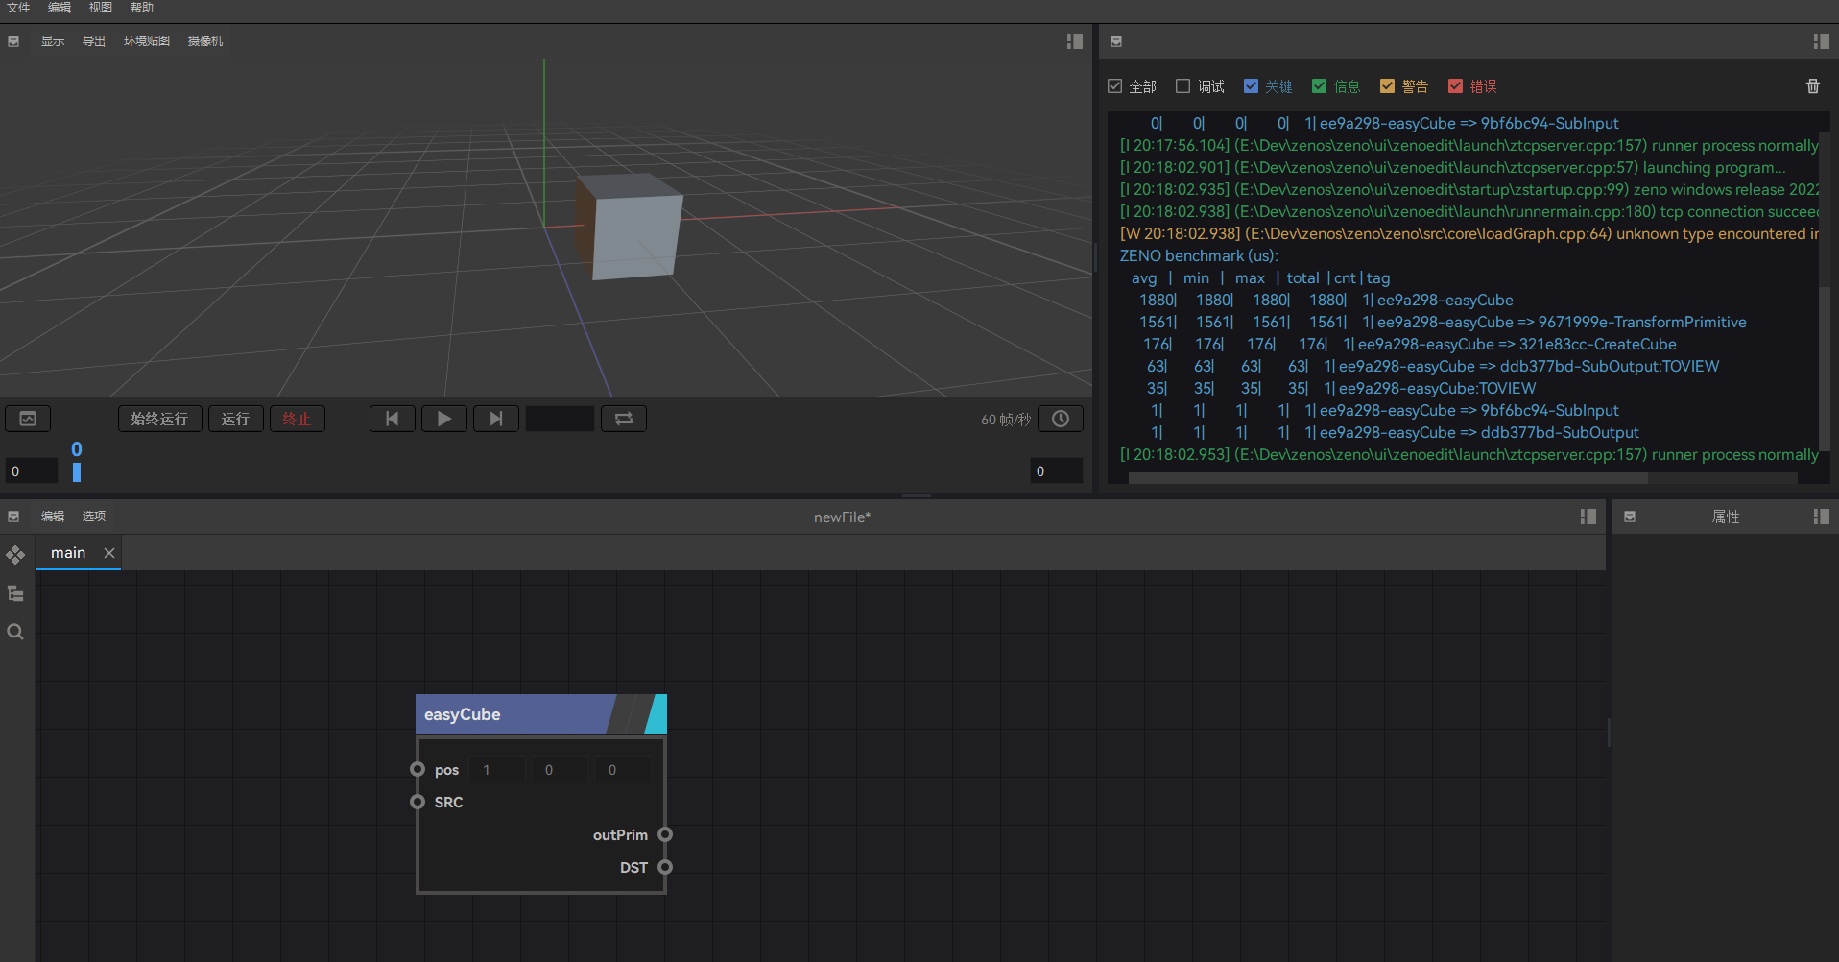This screenshot has height=962, width=1839.
Task: Click log panel dock icon
Action: [x=1116, y=41]
